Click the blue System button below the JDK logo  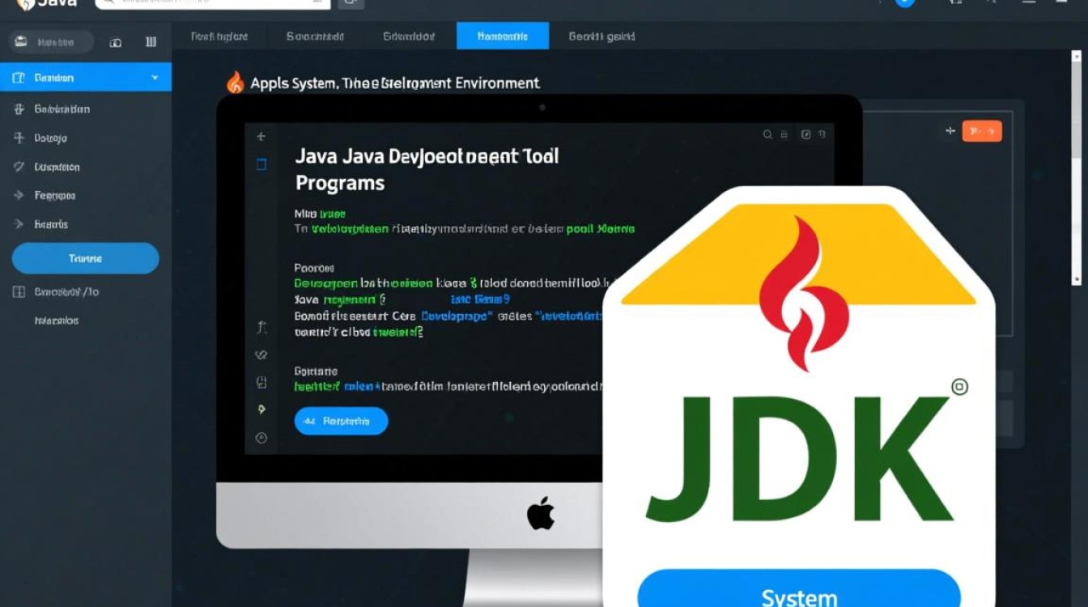click(798, 592)
